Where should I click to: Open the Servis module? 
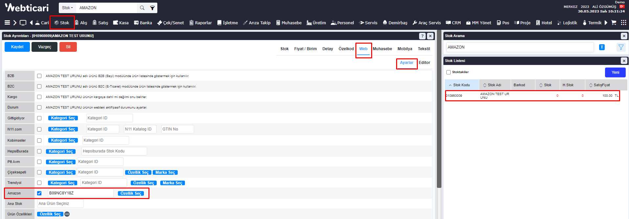(368, 23)
